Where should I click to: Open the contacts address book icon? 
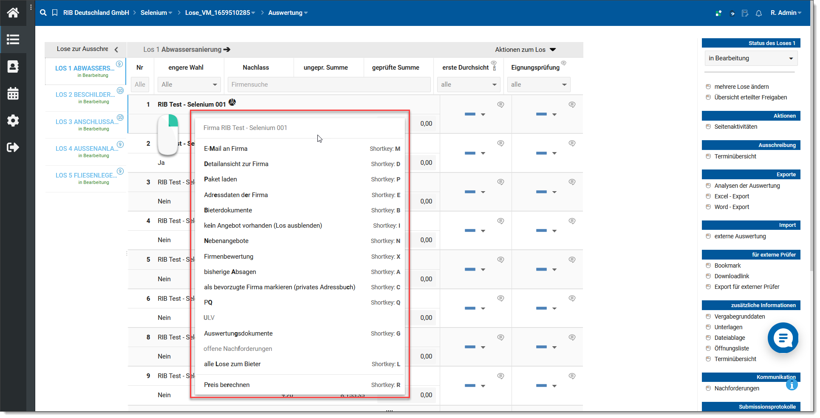click(13, 67)
